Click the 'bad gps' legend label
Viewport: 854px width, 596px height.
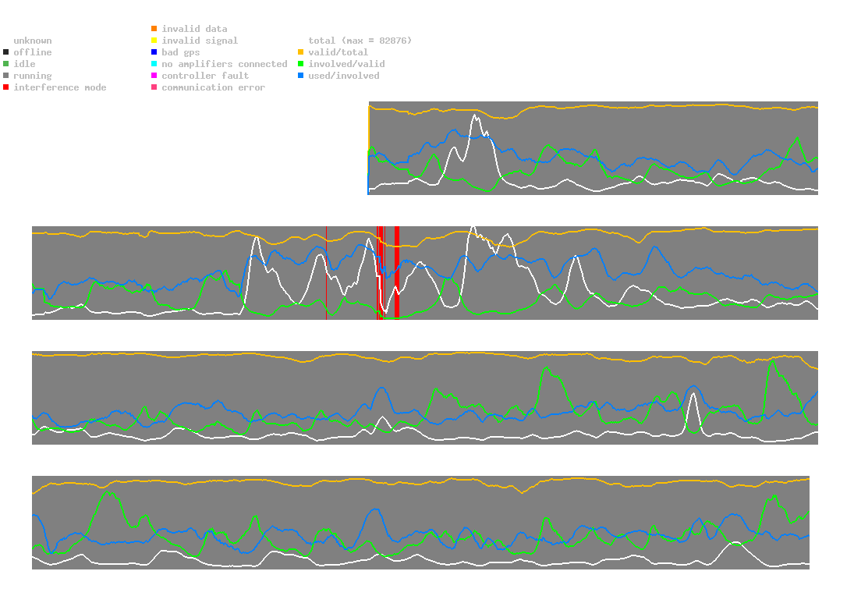(181, 52)
